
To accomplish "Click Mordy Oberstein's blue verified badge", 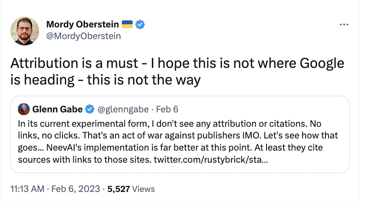I will point(140,24).
